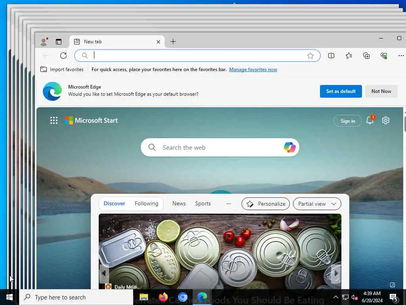Open the Windows Start menu
The height and width of the screenshot is (305, 406).
[10, 297]
